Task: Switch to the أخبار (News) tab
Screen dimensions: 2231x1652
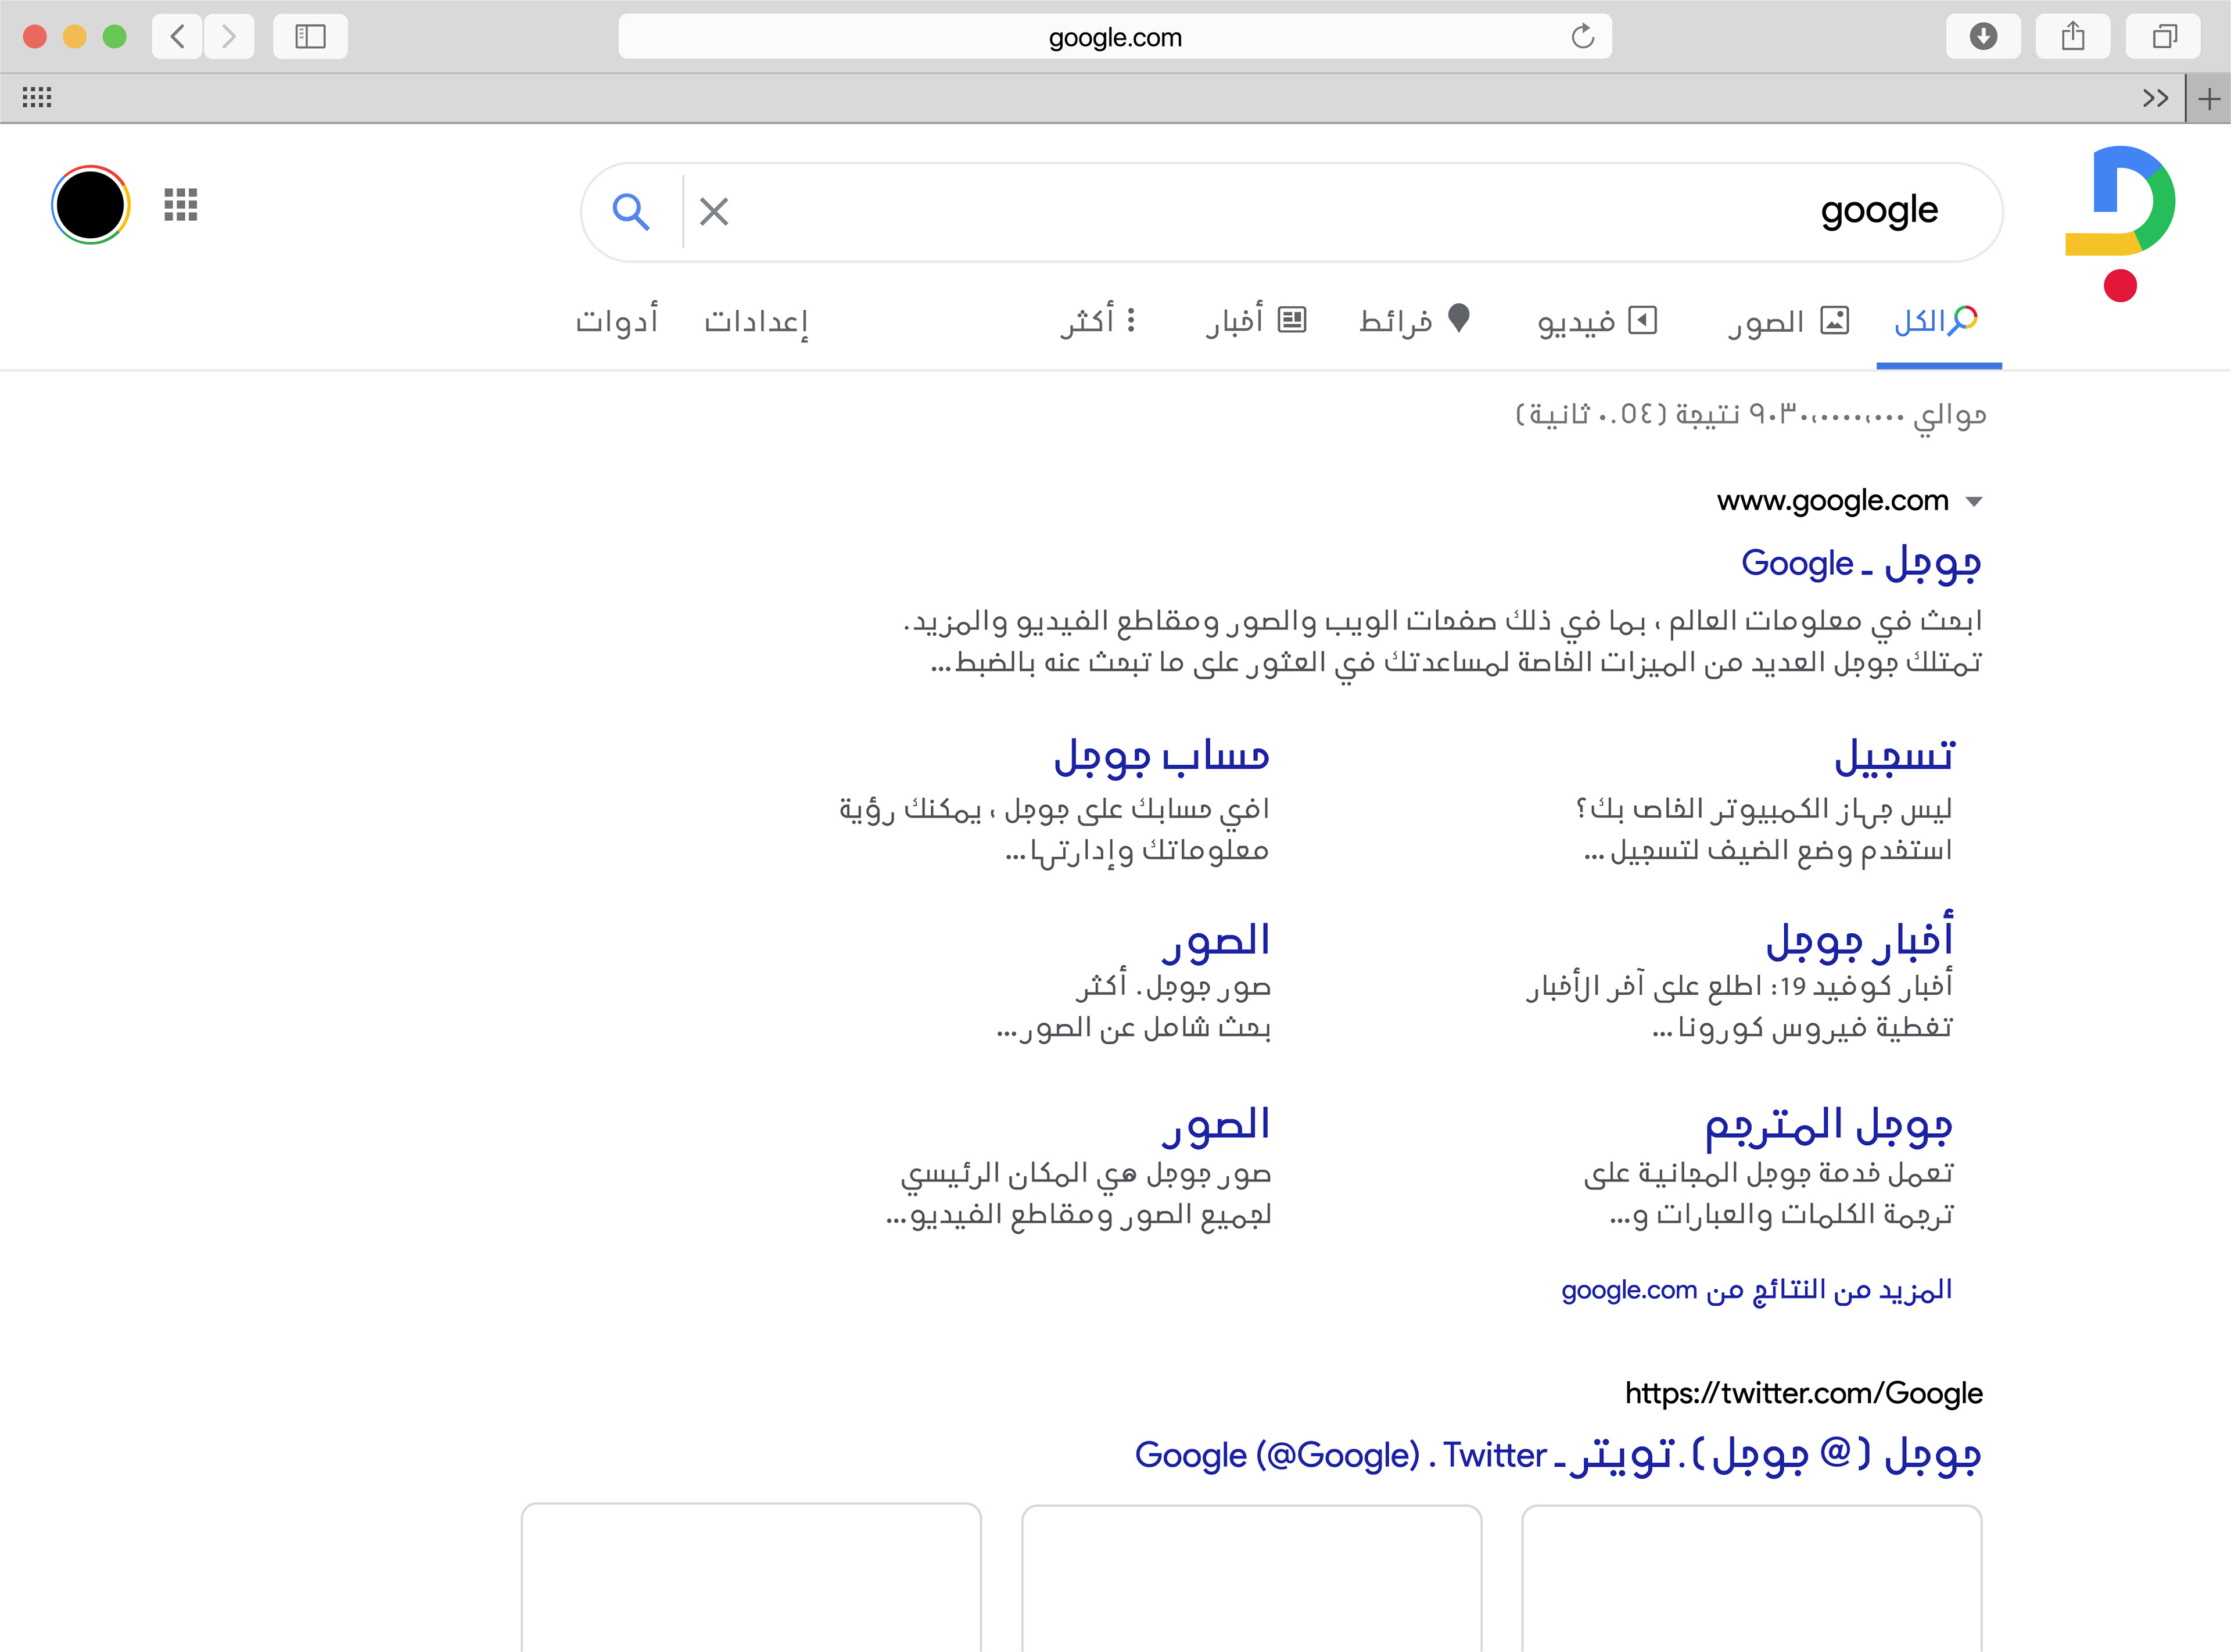Action: click(1257, 321)
